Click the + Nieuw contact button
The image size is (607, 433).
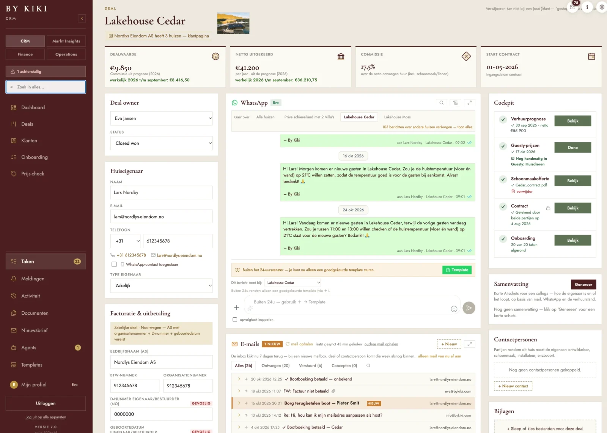pyautogui.click(x=513, y=386)
